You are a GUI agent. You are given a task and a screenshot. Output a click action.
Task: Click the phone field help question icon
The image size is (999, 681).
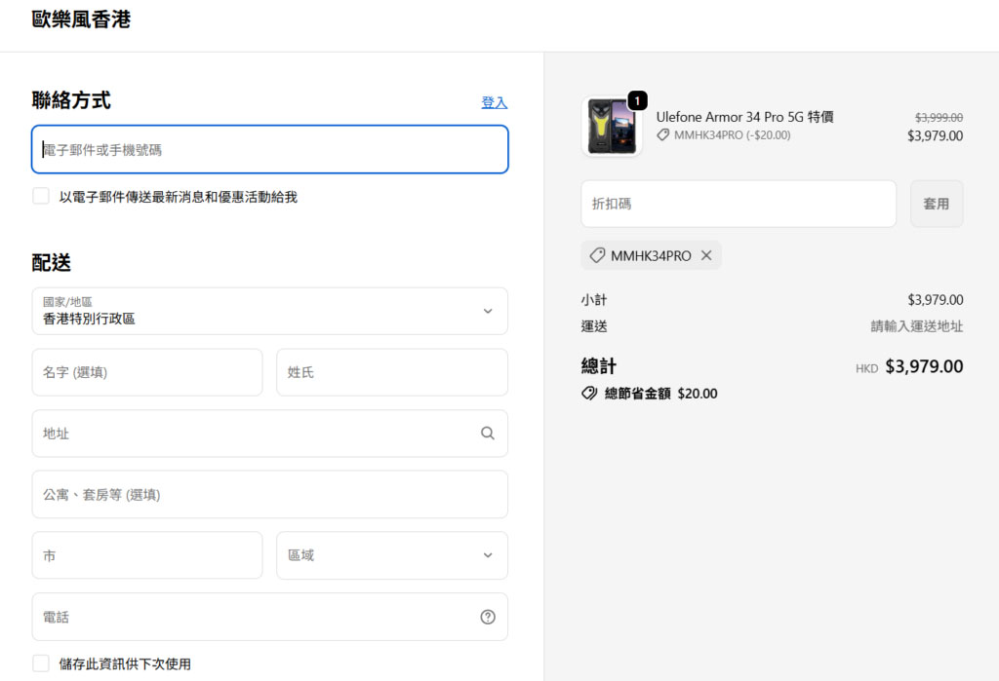pyautogui.click(x=488, y=617)
